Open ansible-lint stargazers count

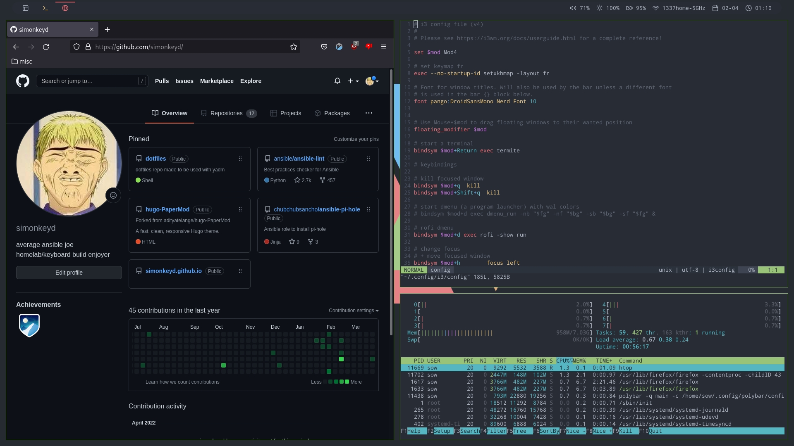point(303,180)
